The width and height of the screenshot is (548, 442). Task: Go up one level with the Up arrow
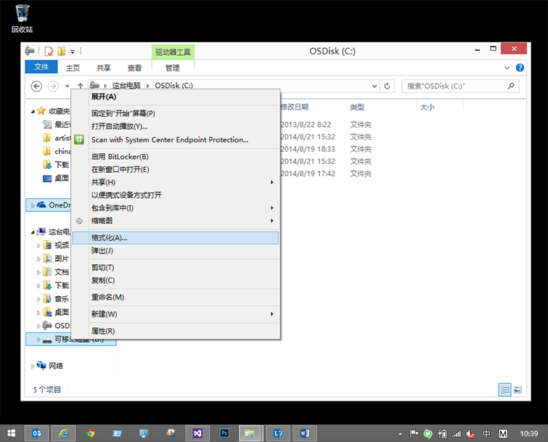(x=81, y=86)
